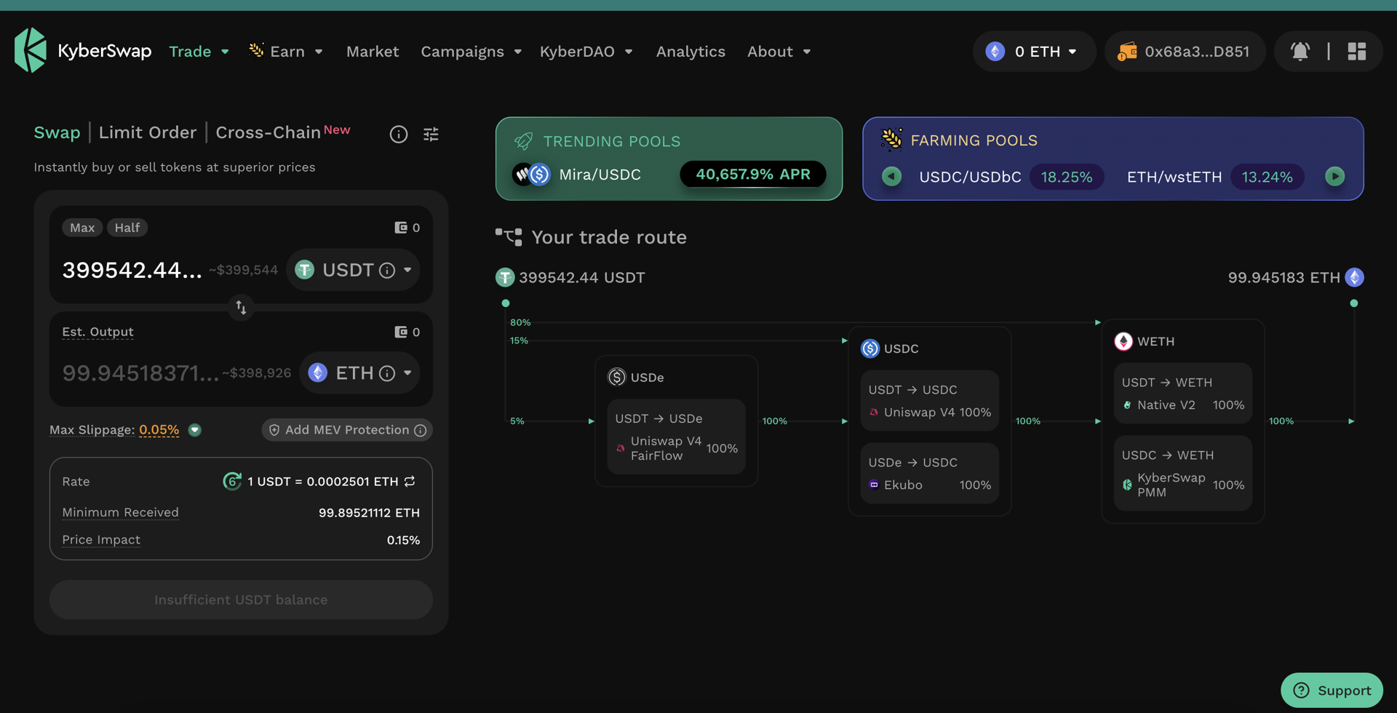Viewport: 1397px width, 713px height.
Task: Click the info icon beside the swap tabs
Action: (398, 134)
